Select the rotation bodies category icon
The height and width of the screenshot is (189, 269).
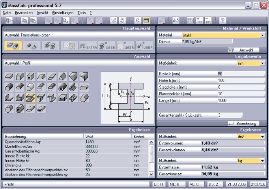[x=31, y=46]
